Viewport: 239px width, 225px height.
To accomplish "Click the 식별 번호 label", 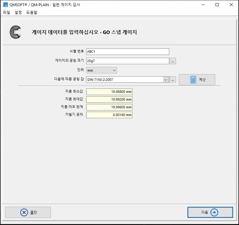I will tap(77, 51).
